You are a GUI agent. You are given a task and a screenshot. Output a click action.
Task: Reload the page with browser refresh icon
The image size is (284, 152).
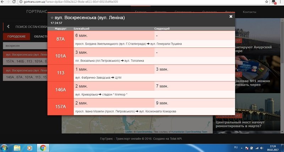coord(14,2)
